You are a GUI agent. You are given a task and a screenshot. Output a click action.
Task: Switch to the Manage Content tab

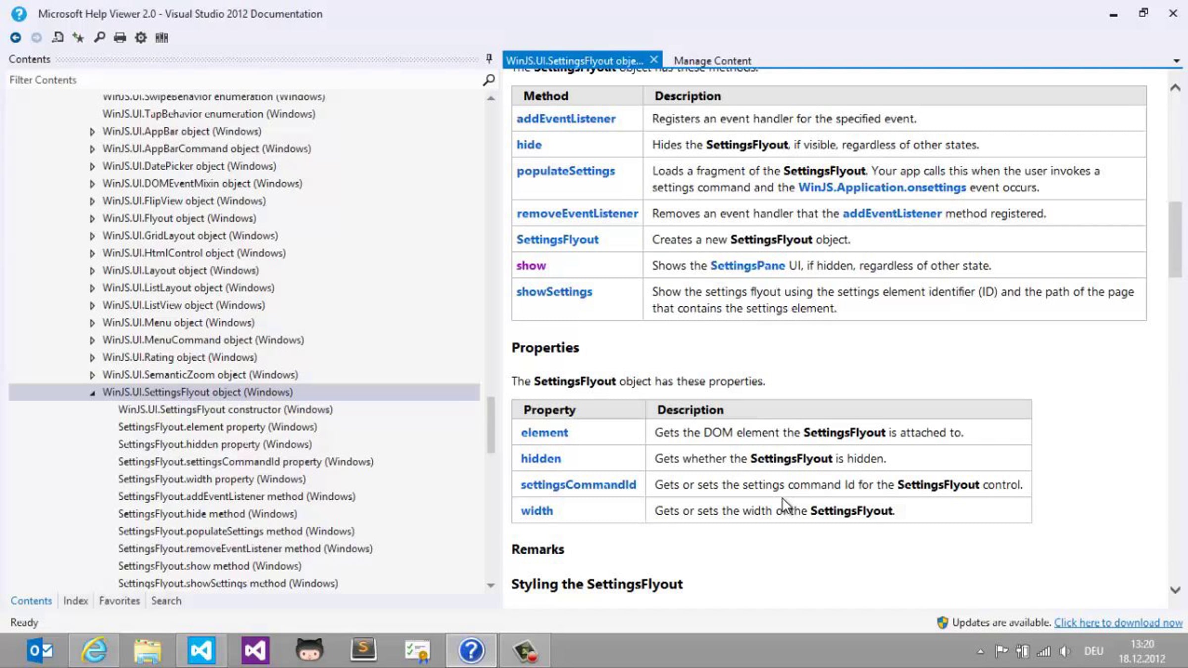[712, 61]
